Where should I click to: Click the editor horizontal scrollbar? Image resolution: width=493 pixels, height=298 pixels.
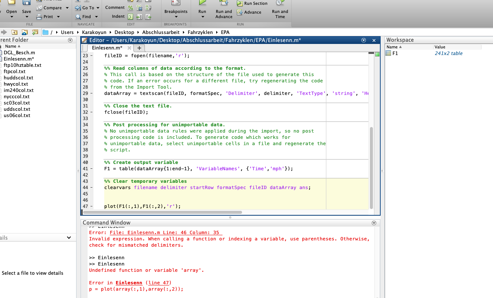[x=163, y=212]
